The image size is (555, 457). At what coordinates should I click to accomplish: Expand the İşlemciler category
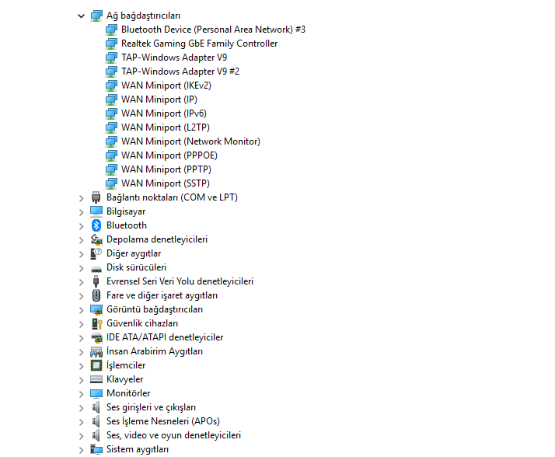[82, 366]
